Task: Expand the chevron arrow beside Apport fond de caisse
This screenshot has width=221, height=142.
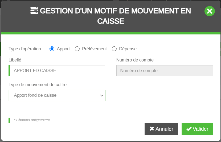Action: [x=102, y=96]
